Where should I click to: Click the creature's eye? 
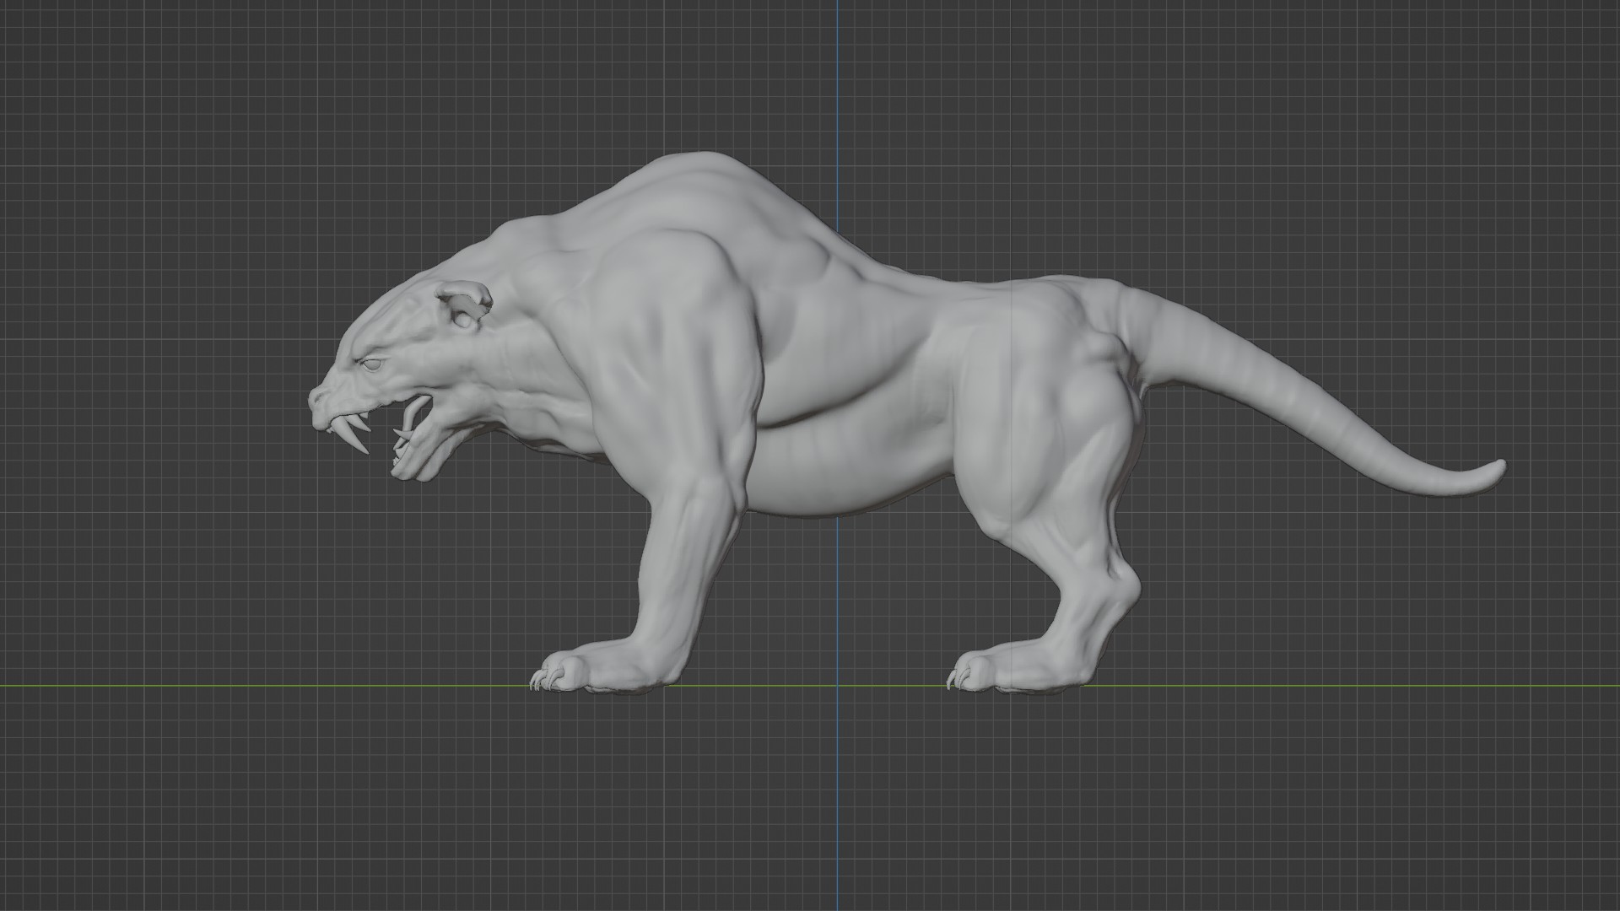371,364
